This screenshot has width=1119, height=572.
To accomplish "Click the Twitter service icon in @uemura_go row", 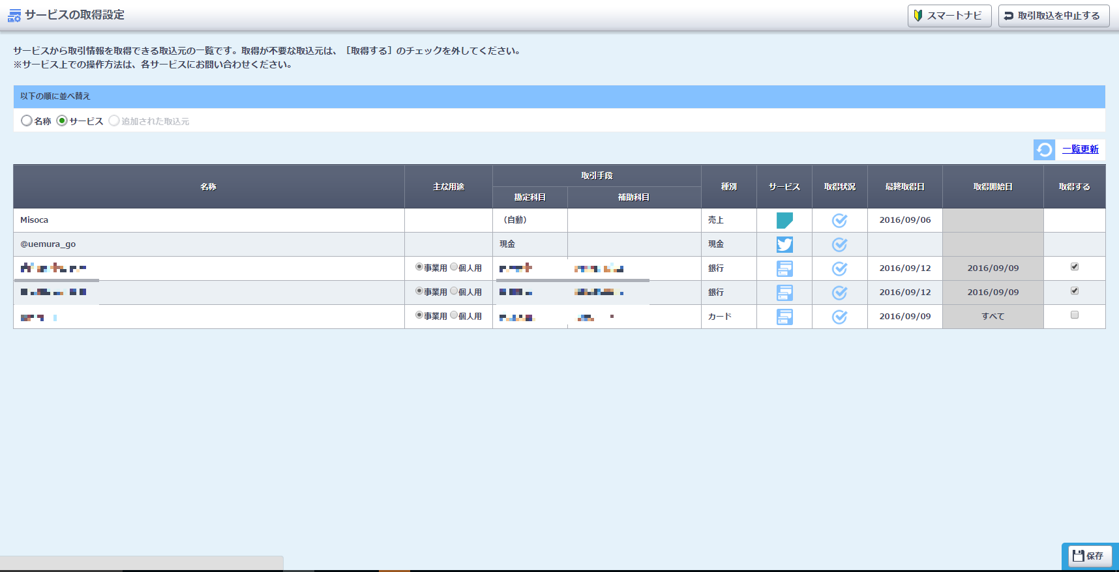I will point(784,244).
